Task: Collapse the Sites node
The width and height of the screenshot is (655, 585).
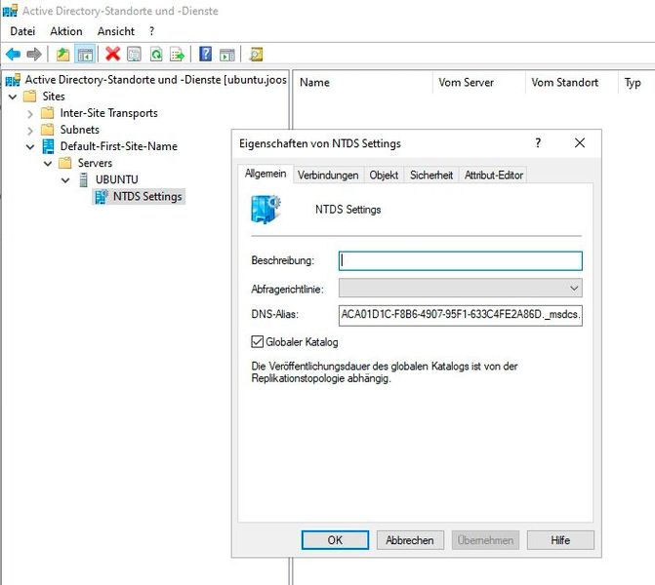Action: point(13,97)
